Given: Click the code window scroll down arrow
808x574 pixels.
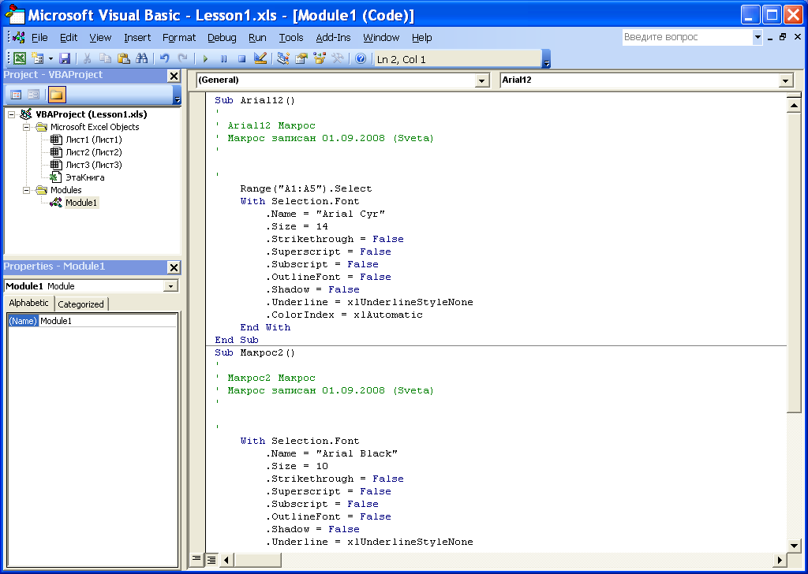Looking at the screenshot, I should pos(794,546).
